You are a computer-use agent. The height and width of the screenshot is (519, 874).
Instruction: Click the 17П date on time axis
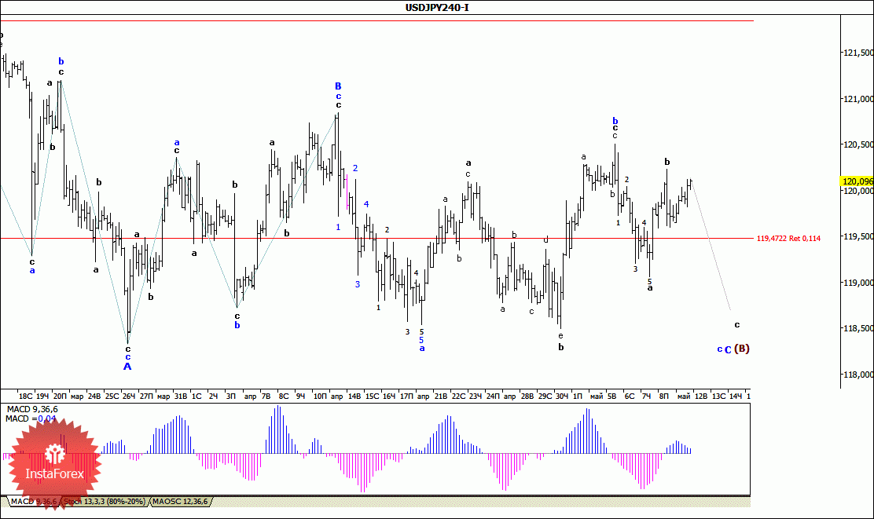406,397
